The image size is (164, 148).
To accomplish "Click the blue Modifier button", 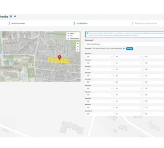I will pos(130,49).
